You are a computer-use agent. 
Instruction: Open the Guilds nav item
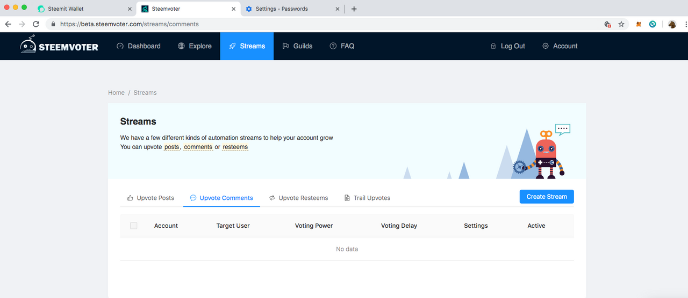click(297, 46)
